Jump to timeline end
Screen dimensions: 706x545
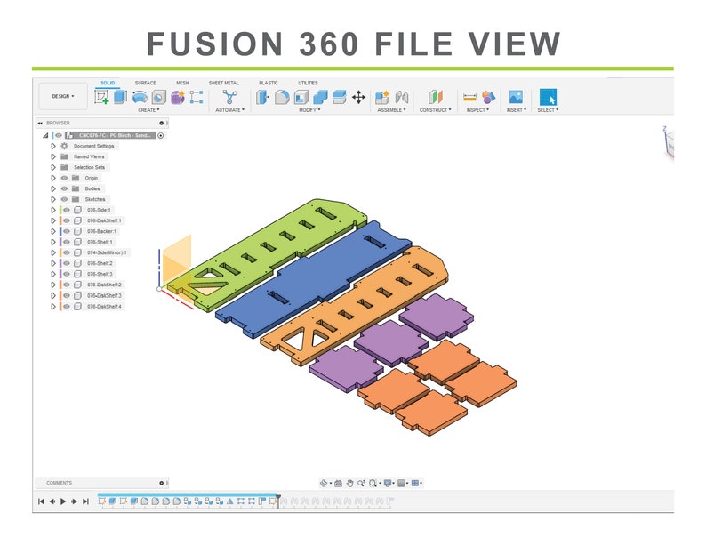pos(85,501)
